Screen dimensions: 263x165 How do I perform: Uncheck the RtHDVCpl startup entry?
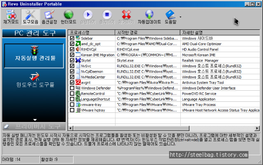[x=72, y=49]
